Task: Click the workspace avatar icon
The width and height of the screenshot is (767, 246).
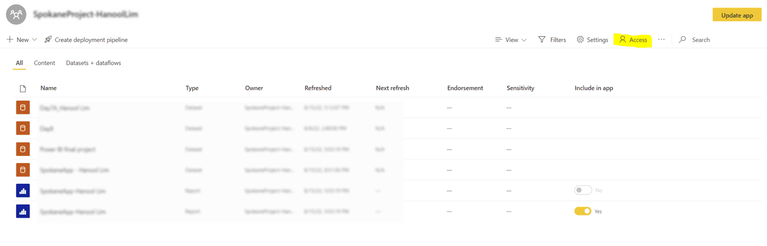Action: pyautogui.click(x=16, y=15)
